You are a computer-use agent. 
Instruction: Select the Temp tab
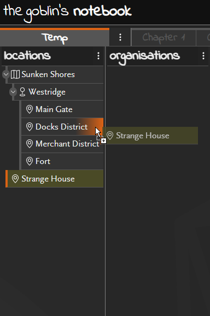[55, 38]
